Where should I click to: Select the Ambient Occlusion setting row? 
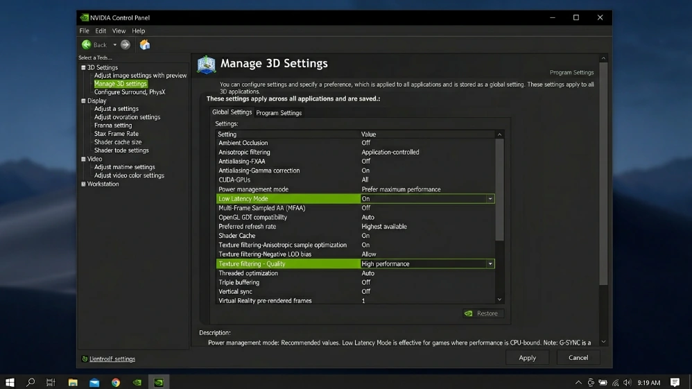(356, 143)
